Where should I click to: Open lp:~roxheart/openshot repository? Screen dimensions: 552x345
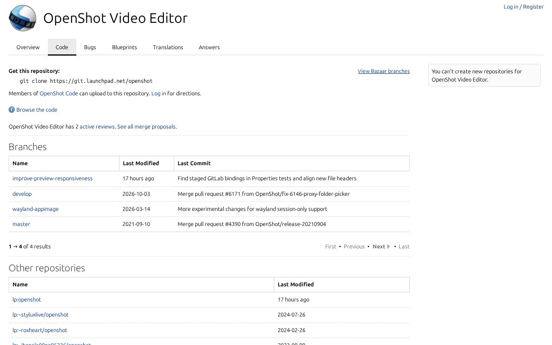[40, 330]
